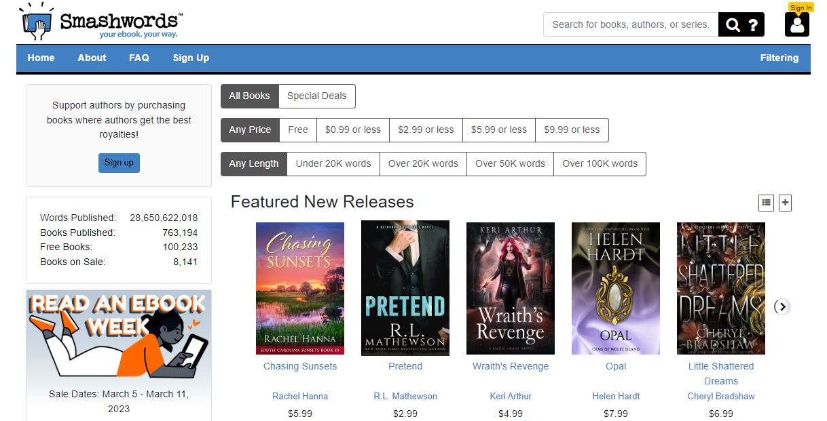The width and height of the screenshot is (827, 421).
Task: Open Sign Up in the navigation bar
Action: [x=191, y=58]
